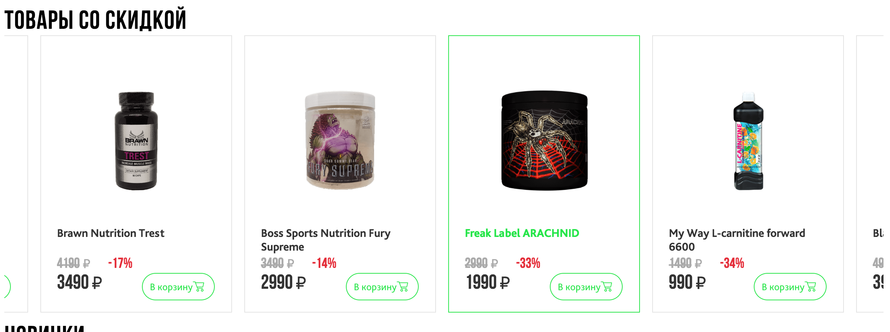Click the 3490 ₽ Brawn Trest price
The width and height of the screenshot is (890, 332).
79,282
